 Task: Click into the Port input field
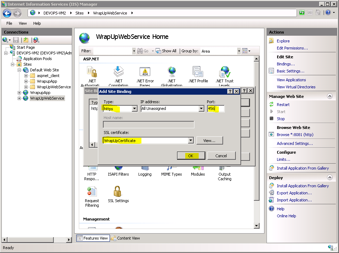(x=215, y=109)
